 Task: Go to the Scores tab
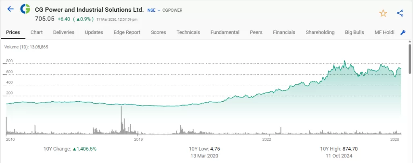coord(159,32)
